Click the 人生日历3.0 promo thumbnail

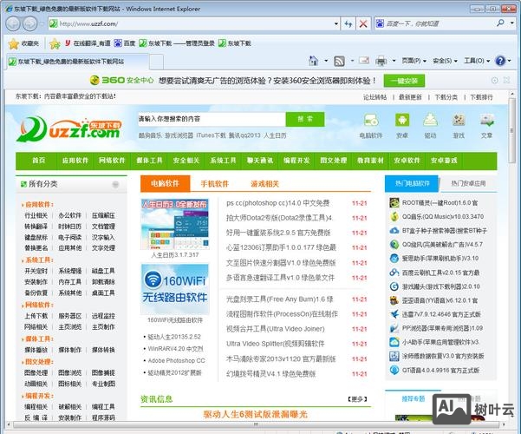pyautogui.click(x=175, y=224)
